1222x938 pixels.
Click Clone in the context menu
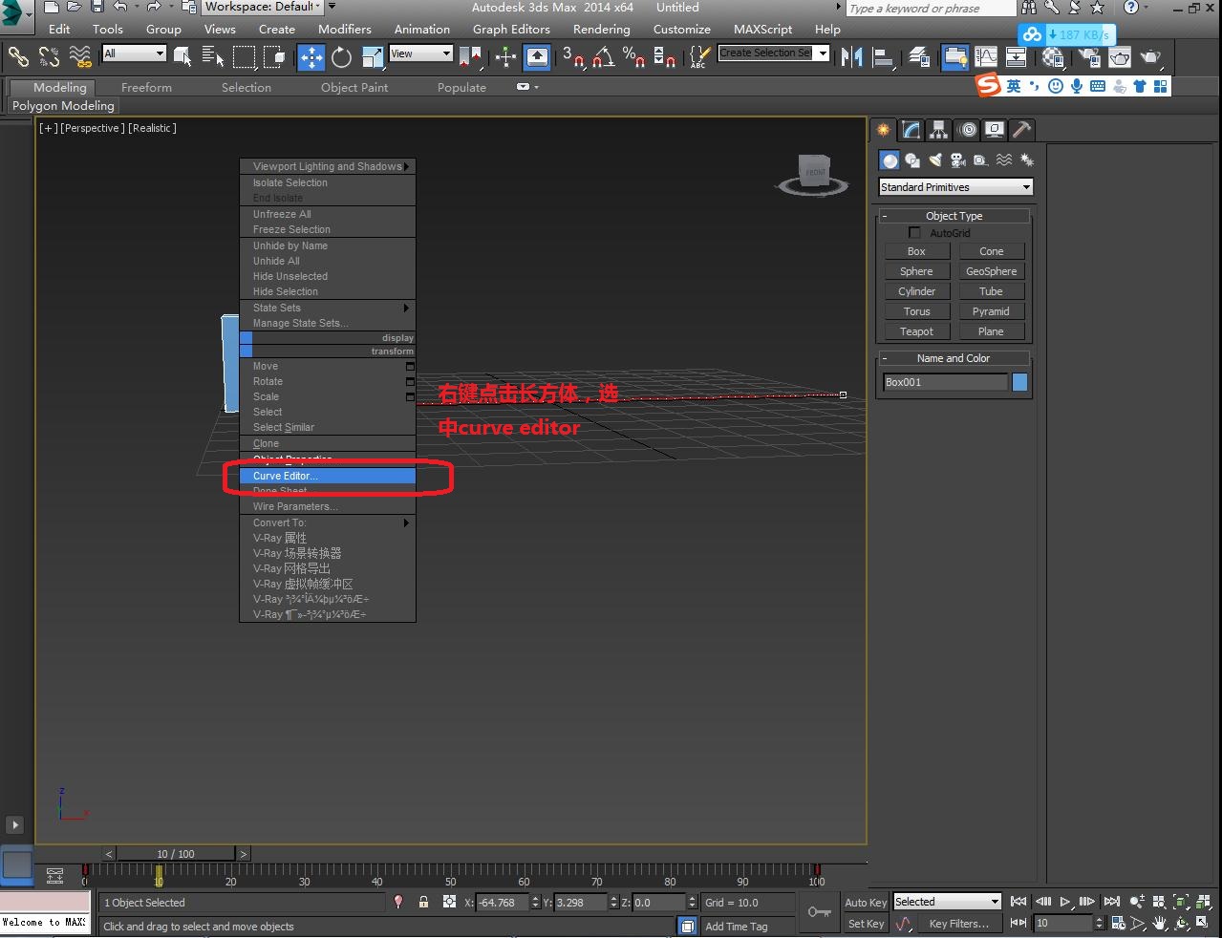pos(328,443)
